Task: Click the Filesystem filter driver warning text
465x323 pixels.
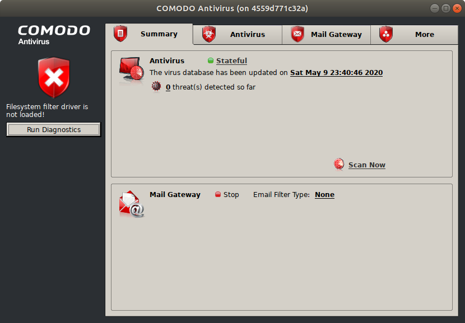Action: [x=47, y=110]
